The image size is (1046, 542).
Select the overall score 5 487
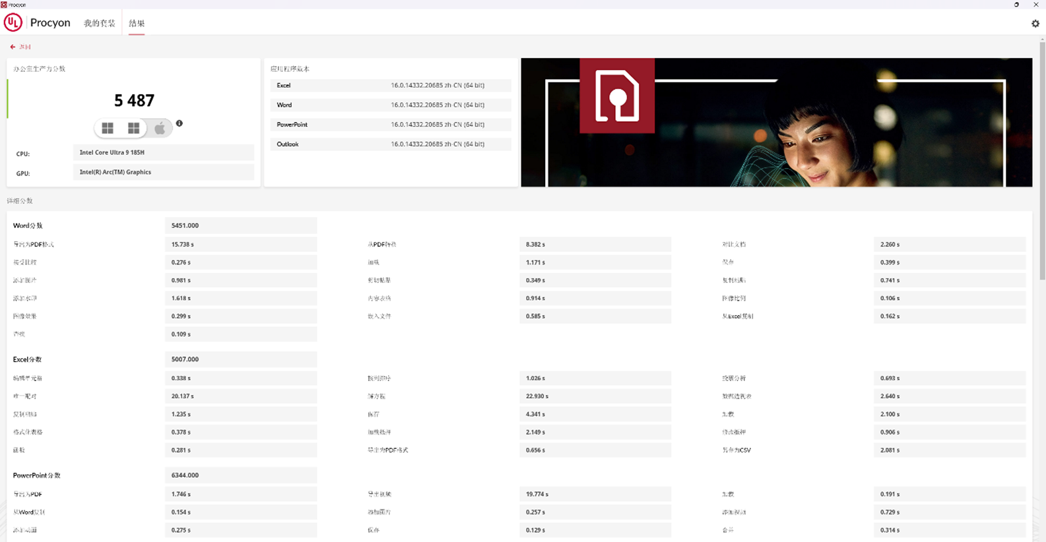134,100
